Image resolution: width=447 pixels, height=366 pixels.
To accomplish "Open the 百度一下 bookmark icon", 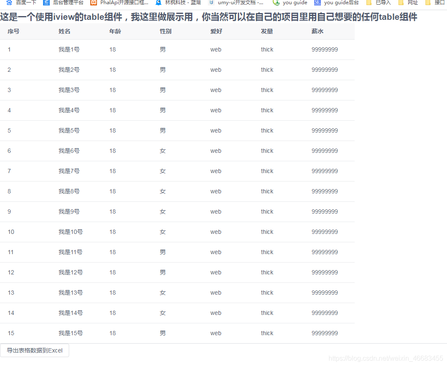I will 9,3.
